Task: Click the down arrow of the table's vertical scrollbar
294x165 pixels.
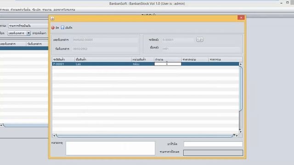Action: point(241,132)
